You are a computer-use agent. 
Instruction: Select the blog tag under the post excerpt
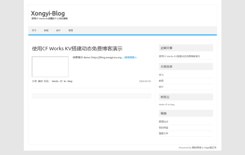coord(70,81)
